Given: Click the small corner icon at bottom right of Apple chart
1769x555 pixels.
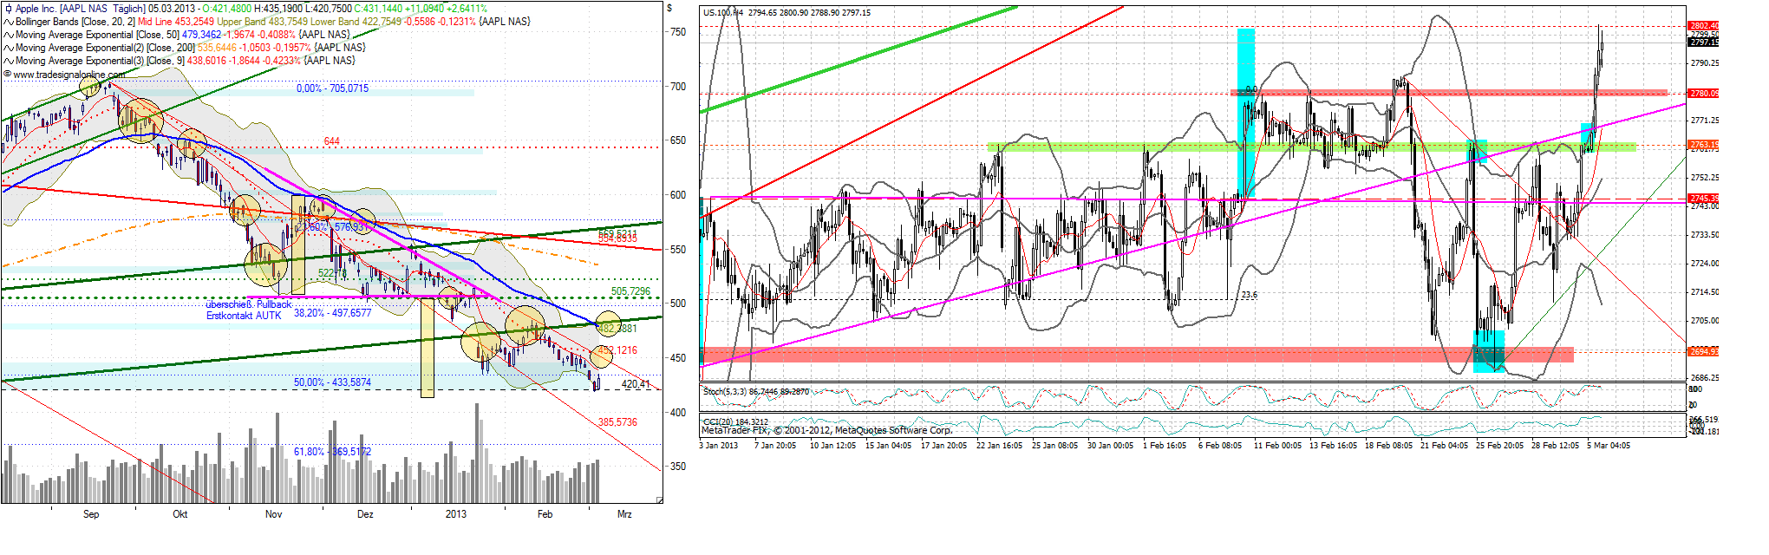Looking at the screenshot, I should pyautogui.click(x=659, y=499).
